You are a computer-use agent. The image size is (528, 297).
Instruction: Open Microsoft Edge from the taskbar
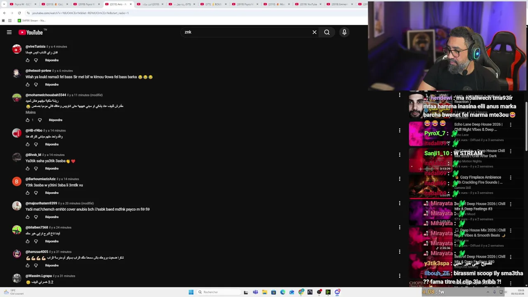[283, 292]
